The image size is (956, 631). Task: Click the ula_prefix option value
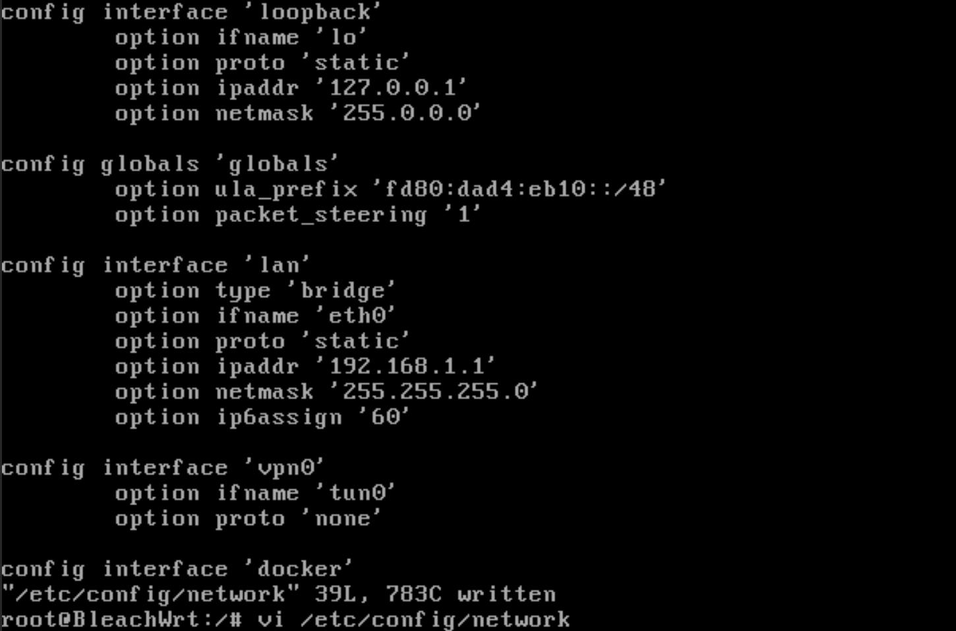(519, 189)
